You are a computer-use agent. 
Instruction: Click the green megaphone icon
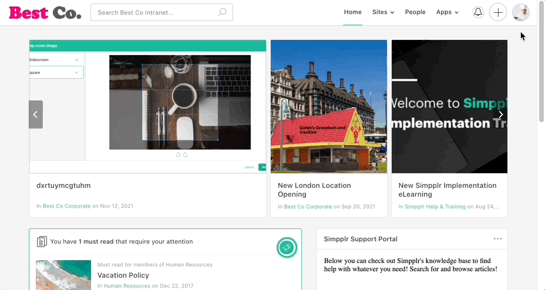(287, 248)
